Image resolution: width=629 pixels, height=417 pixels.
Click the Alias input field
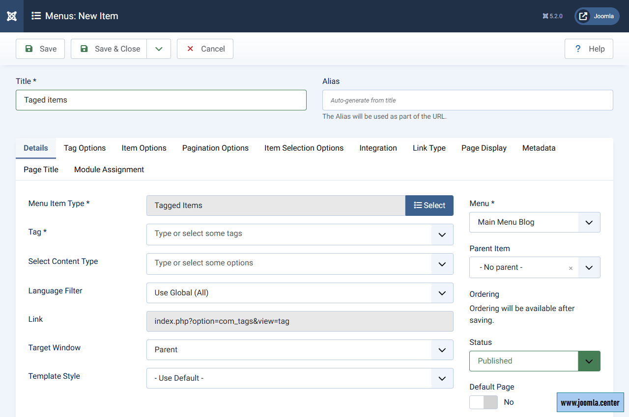tap(468, 100)
